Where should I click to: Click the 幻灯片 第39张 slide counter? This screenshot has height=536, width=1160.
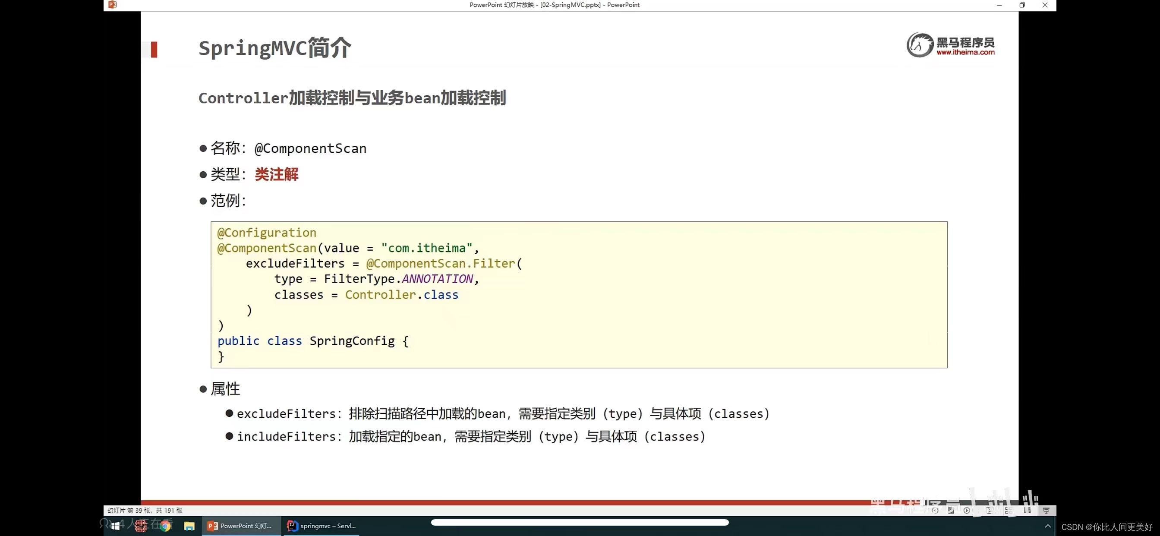point(144,511)
